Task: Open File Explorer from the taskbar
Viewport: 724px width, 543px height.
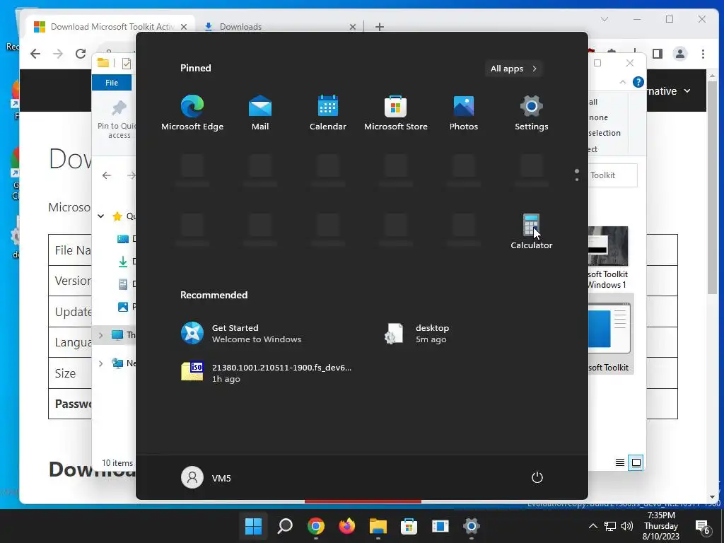Action: click(378, 526)
